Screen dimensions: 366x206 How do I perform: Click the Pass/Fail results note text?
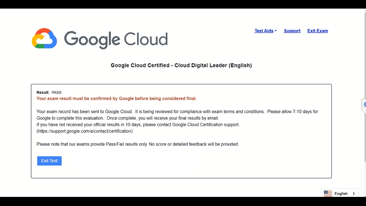tap(137, 144)
